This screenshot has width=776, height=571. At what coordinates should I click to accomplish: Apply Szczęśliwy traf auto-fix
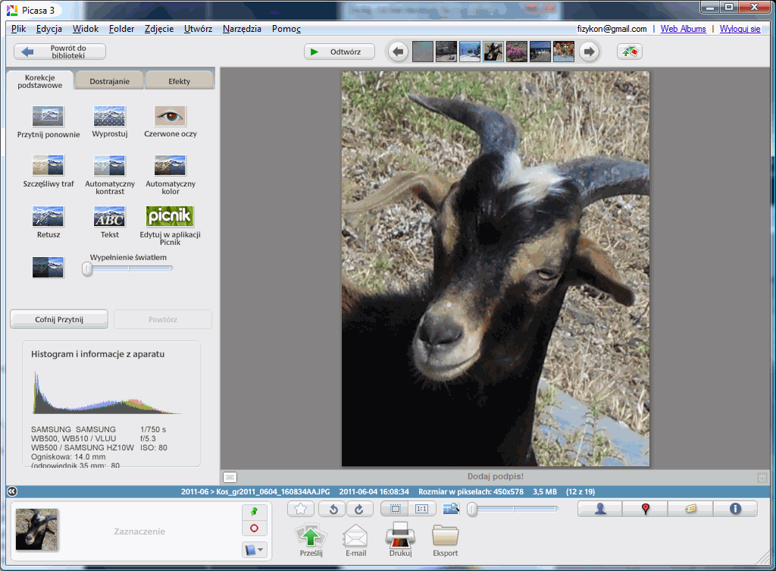click(48, 165)
